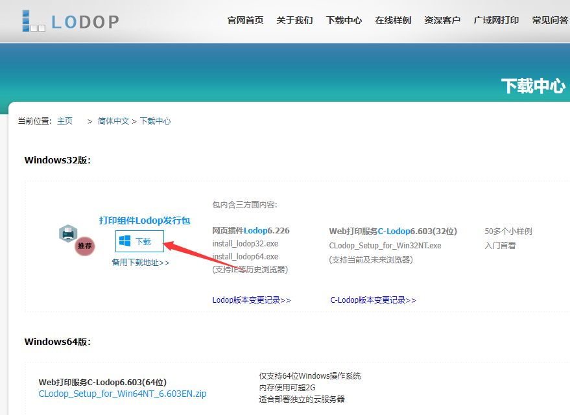Viewport: 570px width, 415px height.
Task: Open the 在线样例 menu item
Action: coord(393,20)
